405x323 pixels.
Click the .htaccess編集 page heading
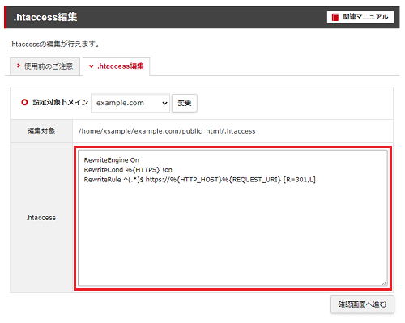45,17
